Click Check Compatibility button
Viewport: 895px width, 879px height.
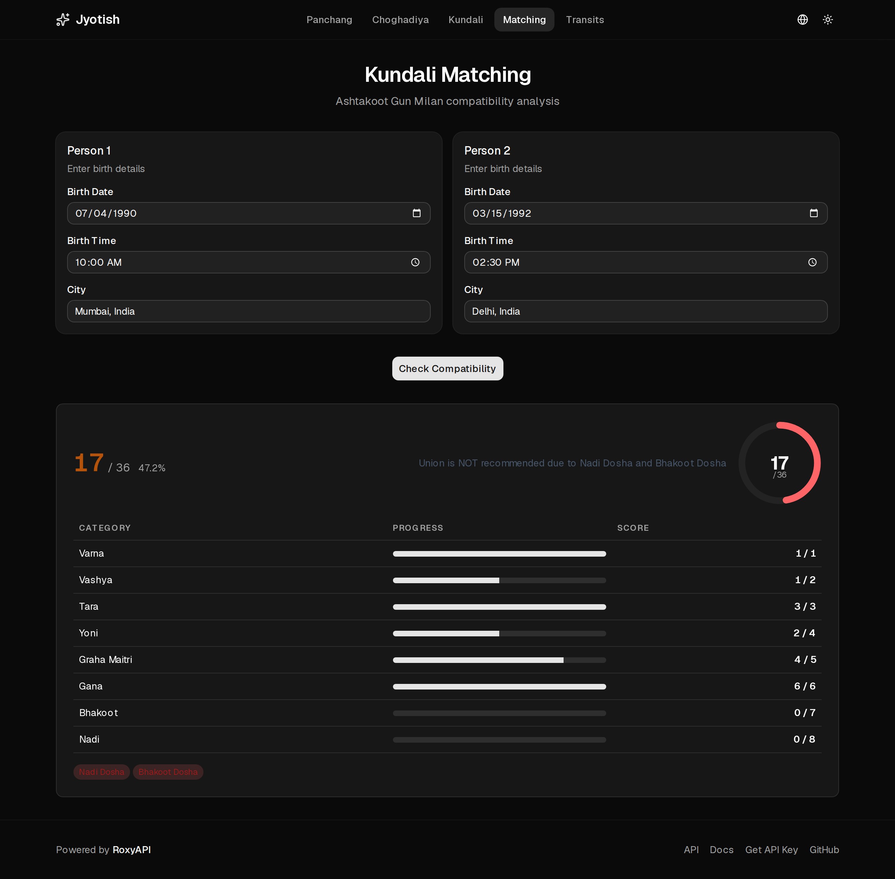click(447, 369)
